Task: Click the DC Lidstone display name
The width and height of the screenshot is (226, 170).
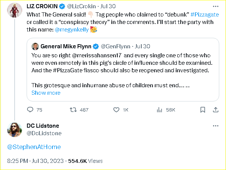Action: pyautogui.click(x=43, y=126)
